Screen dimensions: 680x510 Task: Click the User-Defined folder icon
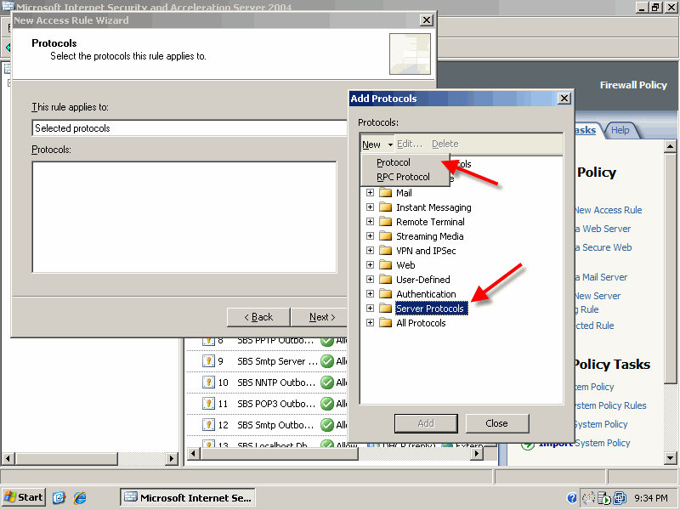pyautogui.click(x=385, y=280)
